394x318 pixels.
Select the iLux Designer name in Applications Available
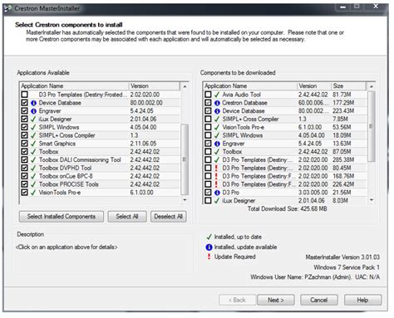55,120
